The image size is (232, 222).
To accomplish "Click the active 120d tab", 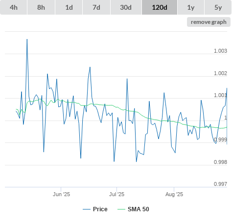I will (160, 7).
